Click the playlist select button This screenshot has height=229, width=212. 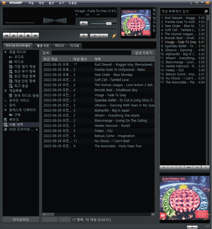coord(180,167)
